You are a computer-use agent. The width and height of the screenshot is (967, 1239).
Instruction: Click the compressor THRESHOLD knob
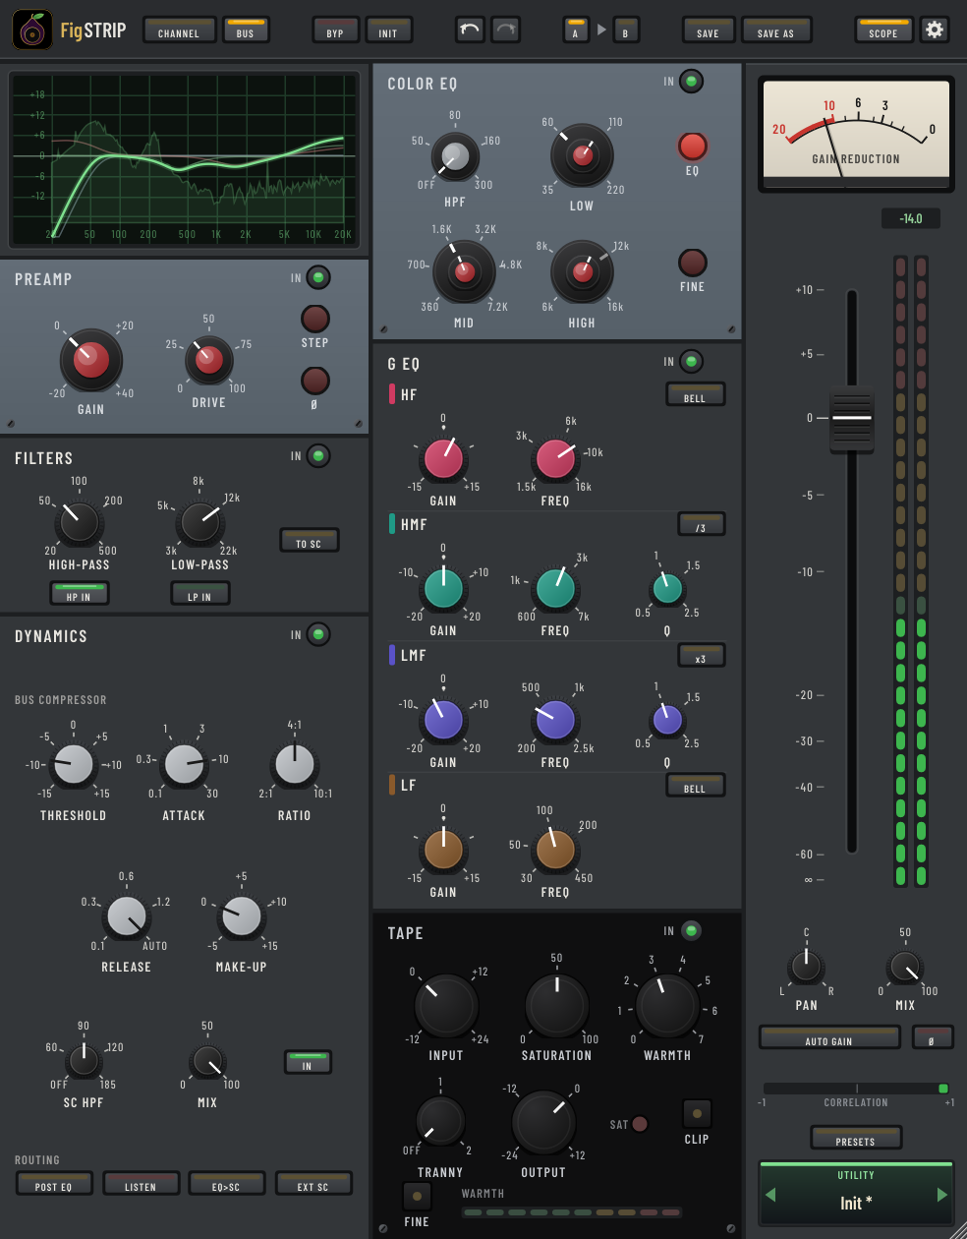tap(73, 765)
